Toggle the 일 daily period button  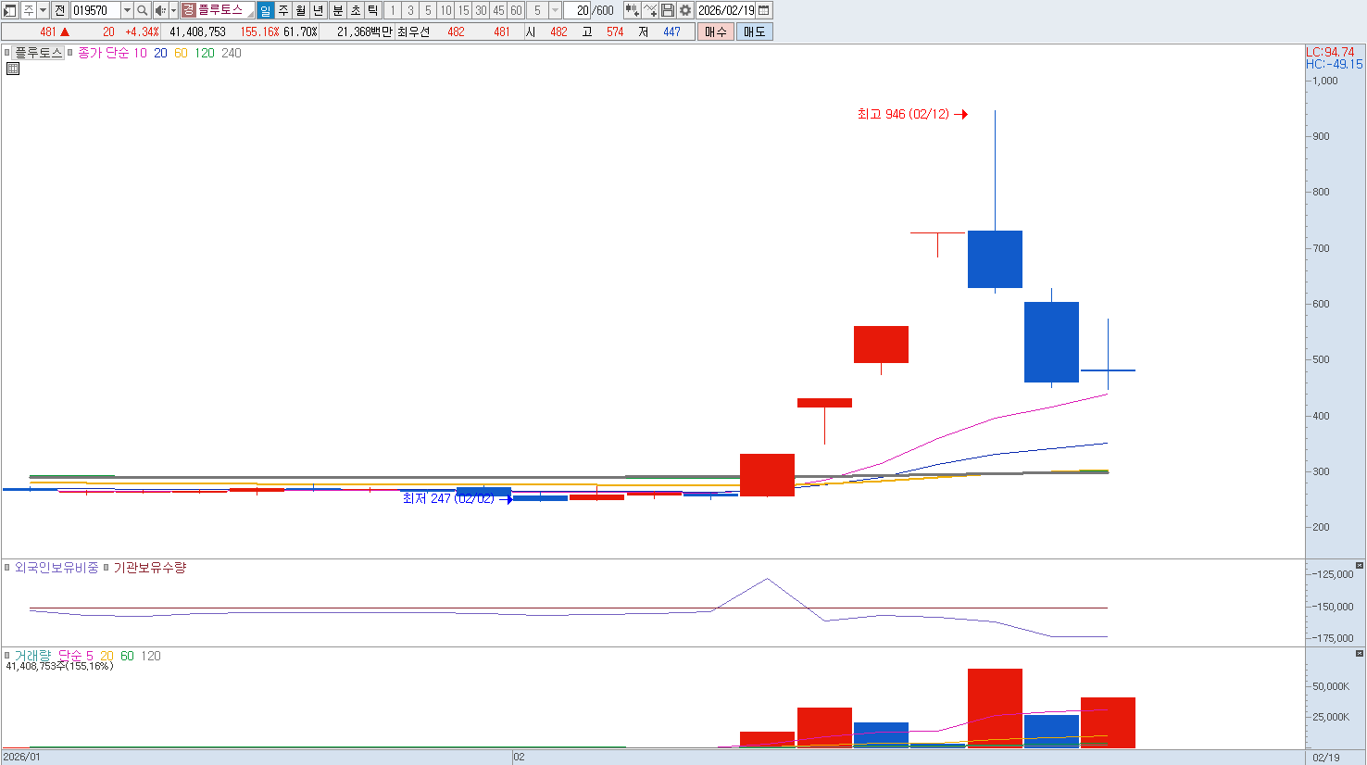pyautogui.click(x=266, y=10)
